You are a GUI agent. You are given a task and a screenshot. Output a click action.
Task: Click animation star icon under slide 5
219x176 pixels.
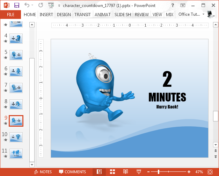pos(6,57)
